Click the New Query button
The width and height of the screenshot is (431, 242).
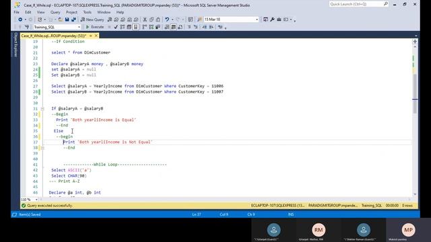tap(92, 19)
